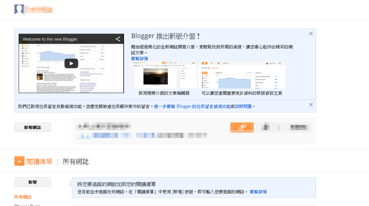Open 瞭解詳情 link under new Blogger announcement

[x=139, y=59]
